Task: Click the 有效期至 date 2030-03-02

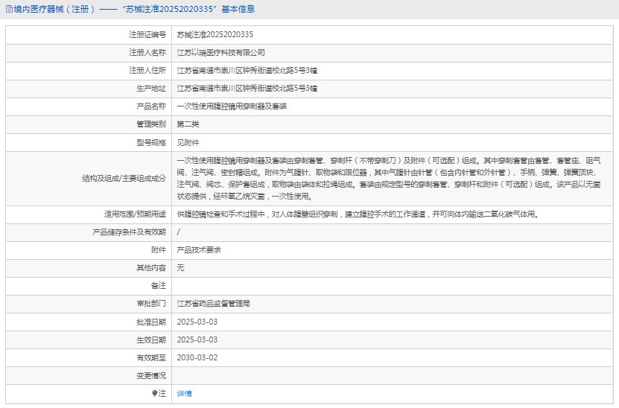Action: click(x=197, y=357)
